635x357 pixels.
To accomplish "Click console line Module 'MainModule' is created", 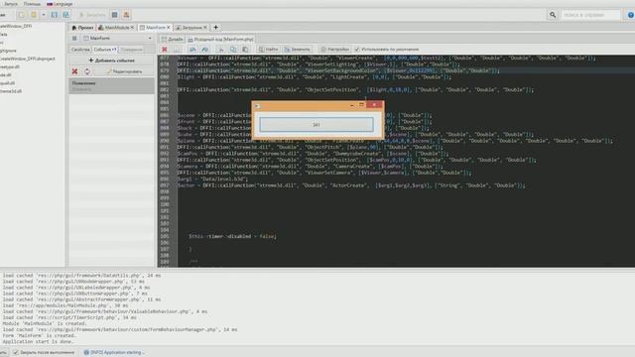I will 45,323.
